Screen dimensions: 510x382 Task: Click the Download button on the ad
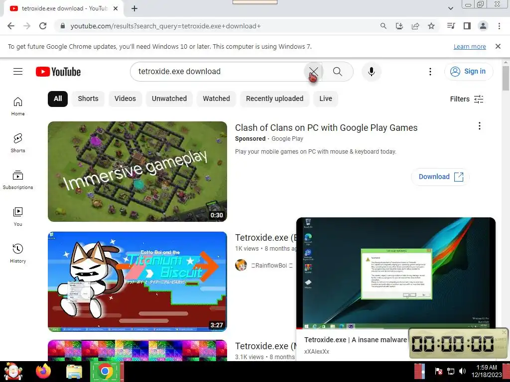click(x=440, y=177)
